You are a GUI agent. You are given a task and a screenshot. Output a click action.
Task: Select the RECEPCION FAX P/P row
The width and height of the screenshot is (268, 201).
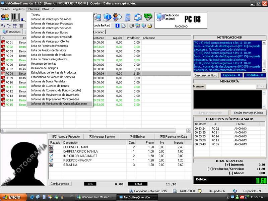point(120,160)
